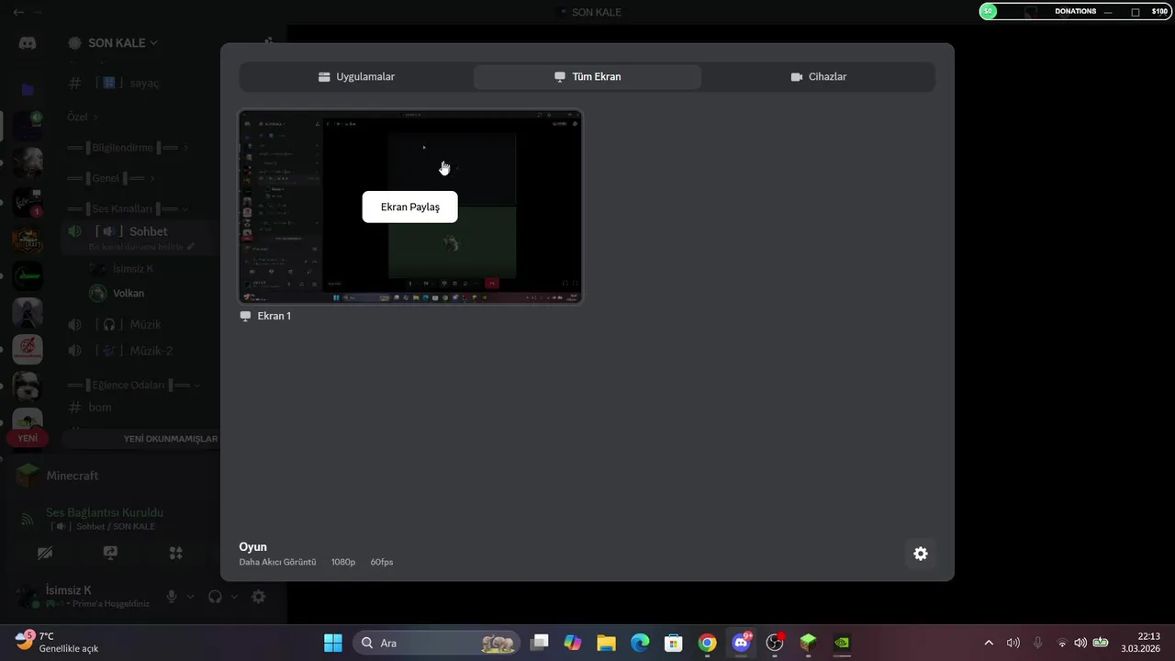Click the Ekran 1 label text
The height and width of the screenshot is (661, 1175).
(274, 316)
